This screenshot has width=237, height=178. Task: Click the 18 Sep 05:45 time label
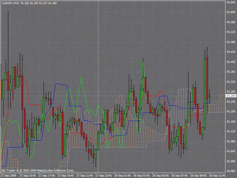(x=160, y=176)
